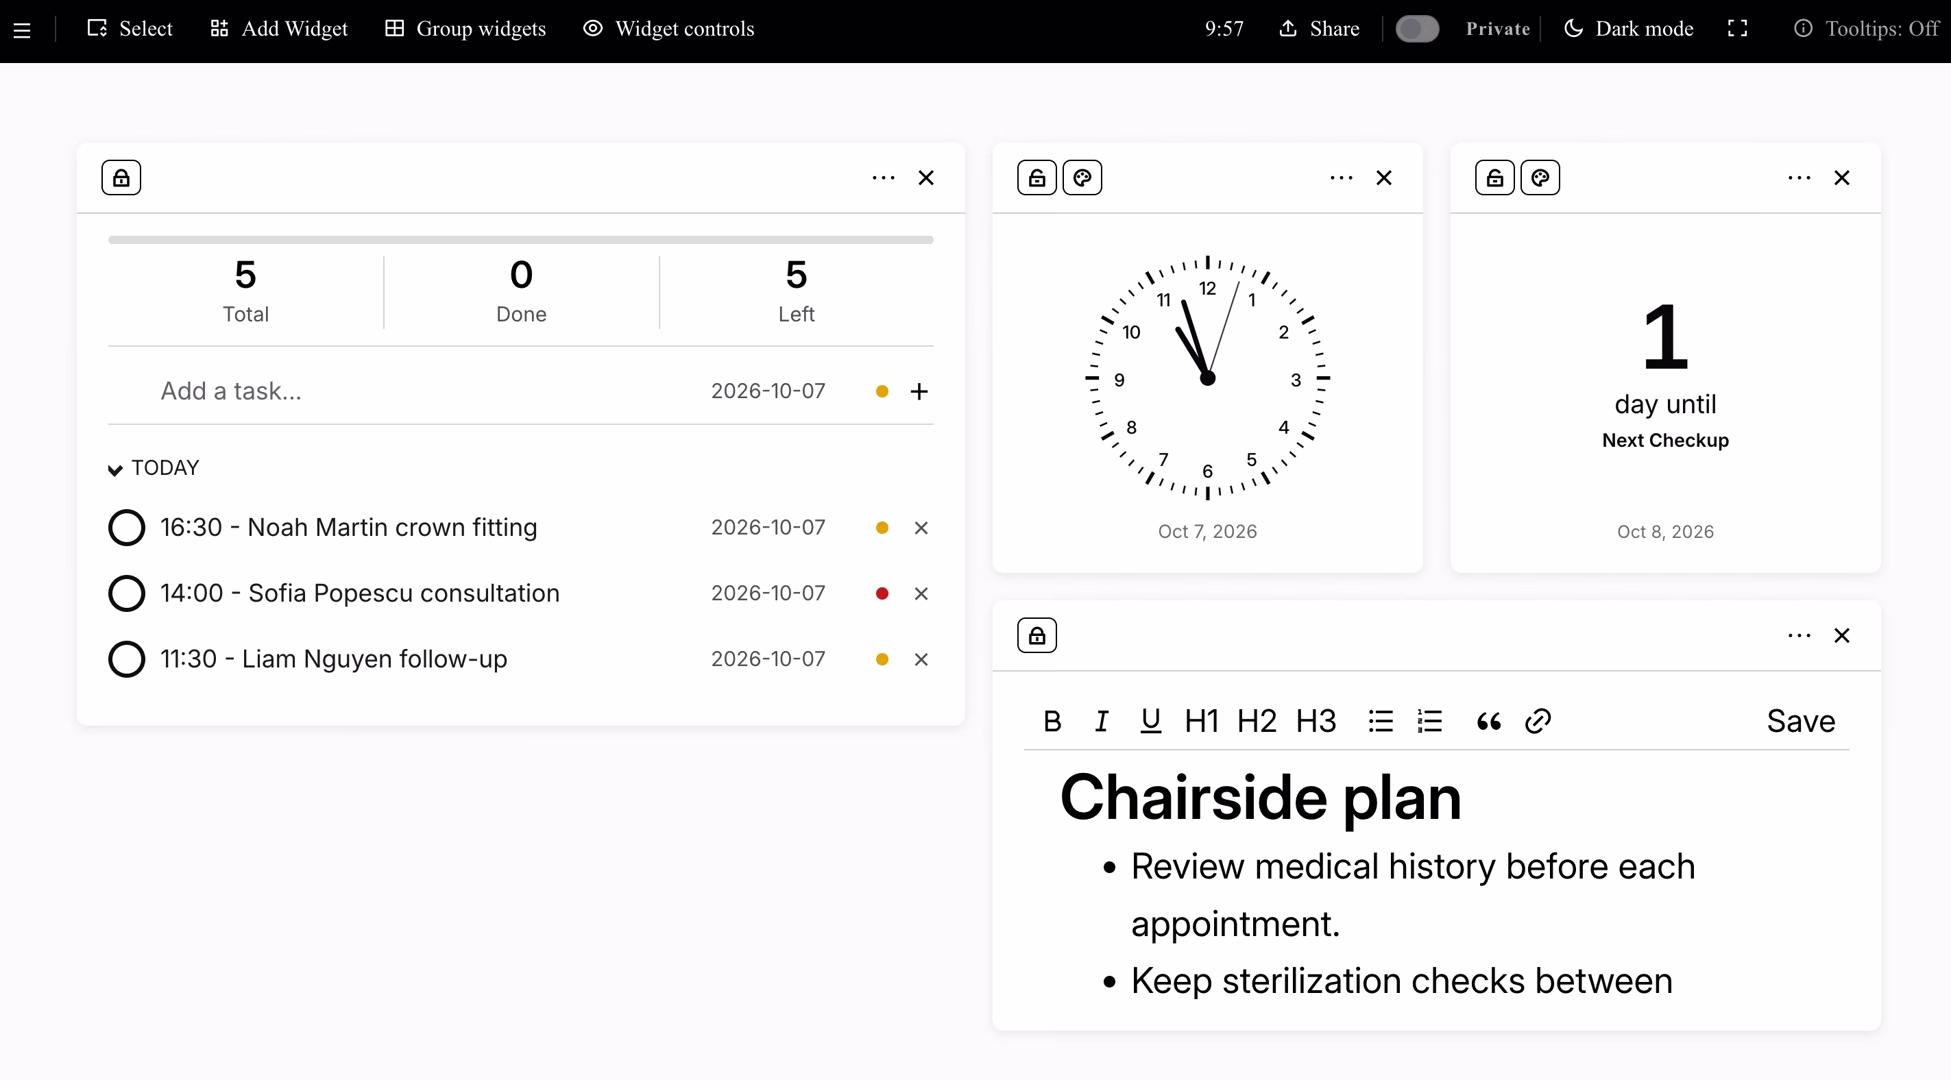
Task: Open the Add Widget menu
Action: click(279, 29)
